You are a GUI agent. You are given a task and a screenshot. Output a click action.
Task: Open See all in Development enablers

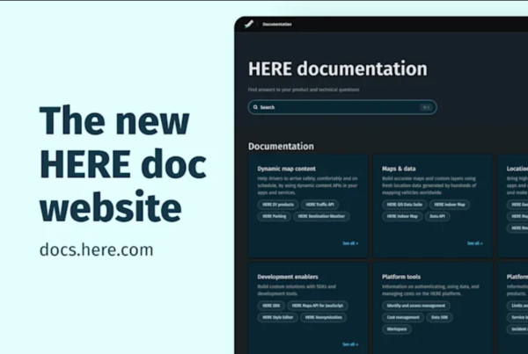click(x=350, y=344)
